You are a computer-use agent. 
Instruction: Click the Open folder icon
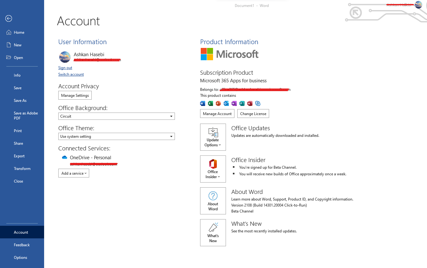pyautogui.click(x=9, y=58)
